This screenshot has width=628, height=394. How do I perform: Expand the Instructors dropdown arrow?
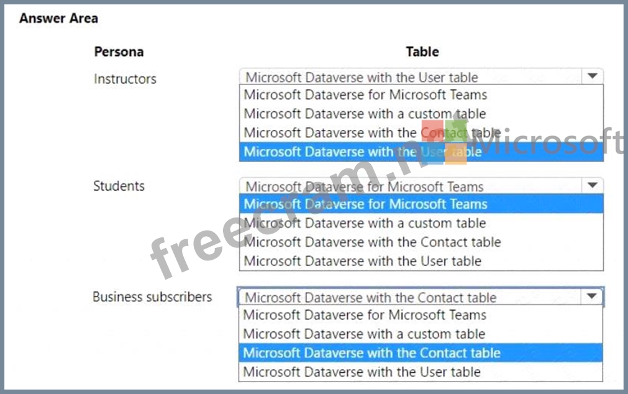[x=592, y=76]
